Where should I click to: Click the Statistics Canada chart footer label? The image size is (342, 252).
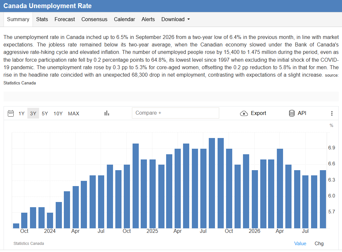click(29, 244)
